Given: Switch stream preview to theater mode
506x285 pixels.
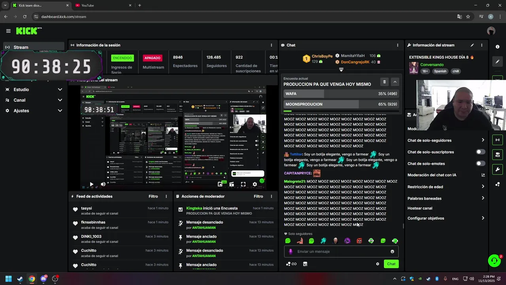Looking at the screenshot, I should click(x=232, y=184).
